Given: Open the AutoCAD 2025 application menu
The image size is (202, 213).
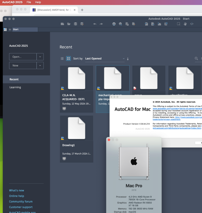Looking at the screenshot, I should [12, 2].
